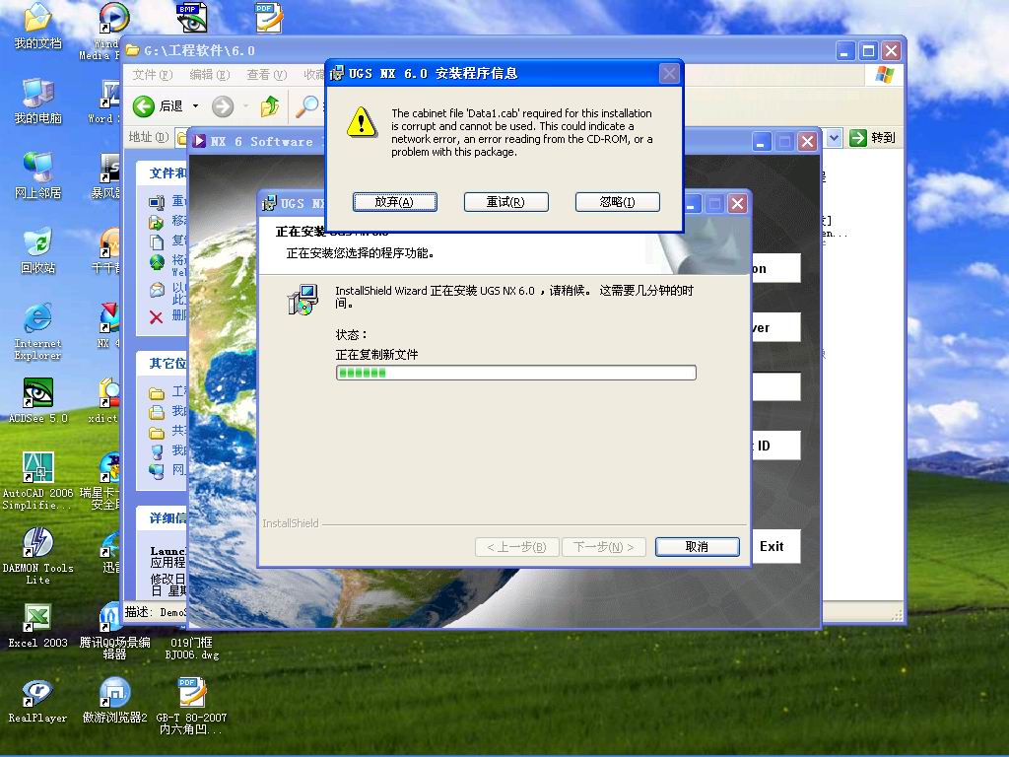Launch AutoCAD 2006 desktop icon
The width and height of the screenshot is (1009, 757).
click(x=37, y=481)
